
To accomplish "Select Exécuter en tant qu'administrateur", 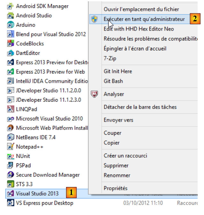I will click(x=144, y=19).
